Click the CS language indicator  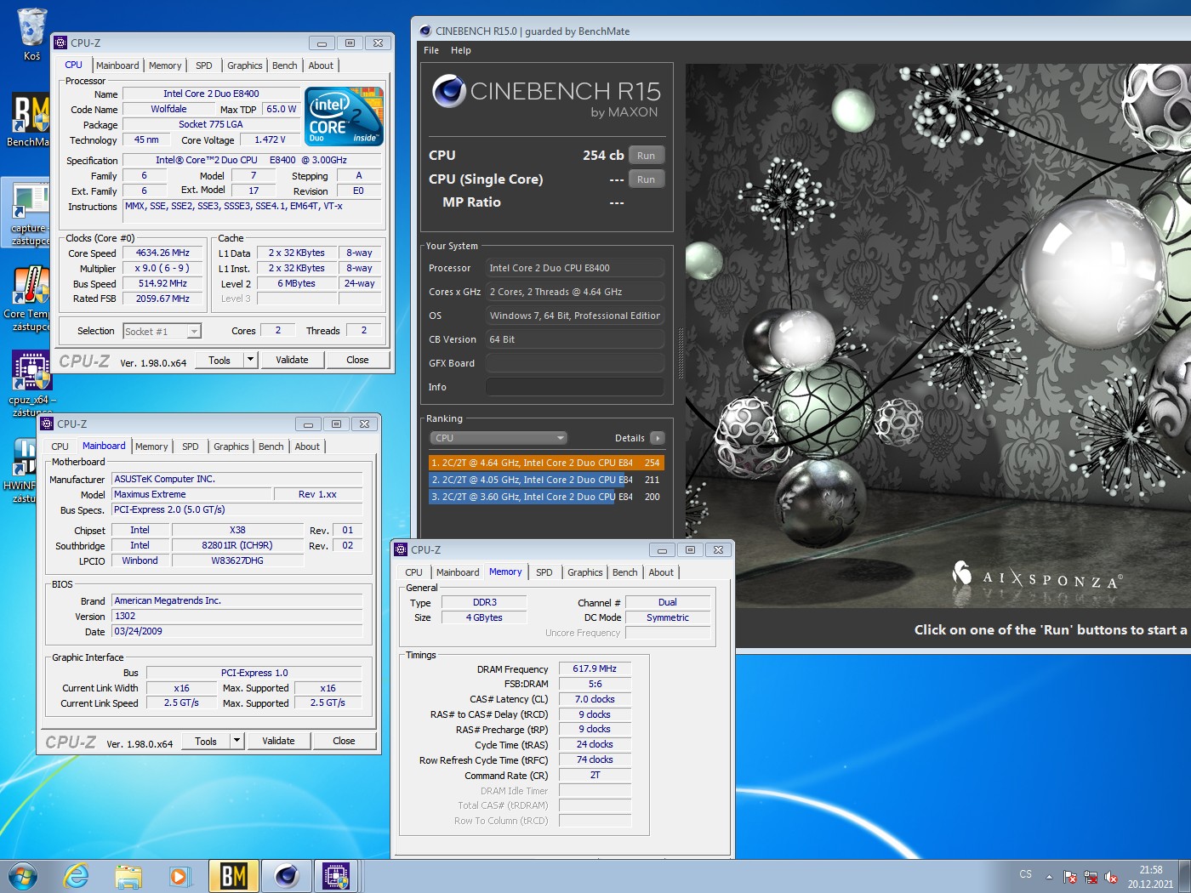coord(1025,875)
